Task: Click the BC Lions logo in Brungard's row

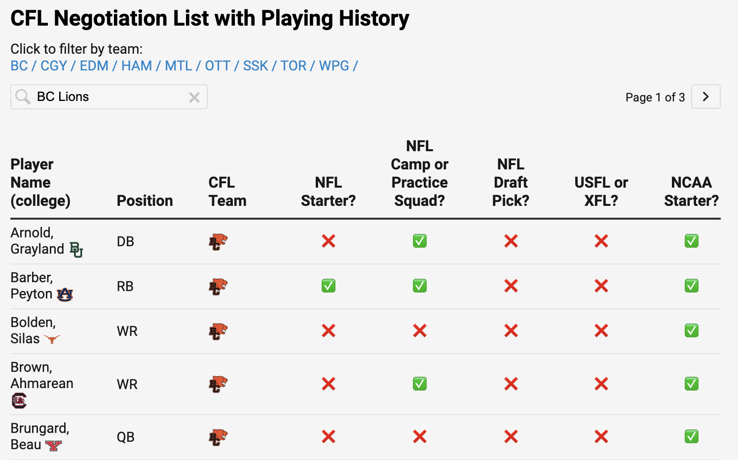Action: [x=218, y=437]
